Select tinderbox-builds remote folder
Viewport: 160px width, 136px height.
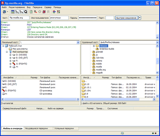(x=107, y=49)
